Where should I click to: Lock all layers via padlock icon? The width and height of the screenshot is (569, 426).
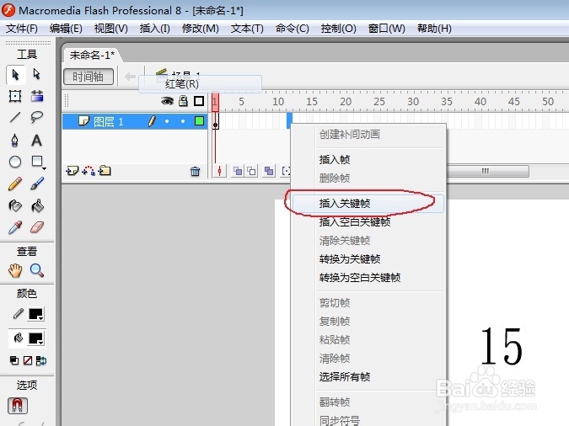(183, 101)
